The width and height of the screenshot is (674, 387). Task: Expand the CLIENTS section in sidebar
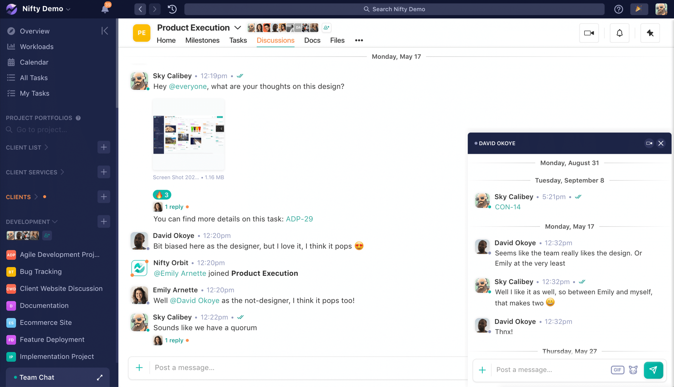pos(35,197)
